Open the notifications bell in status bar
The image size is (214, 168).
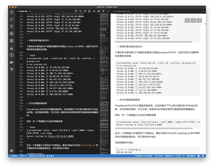203,156
